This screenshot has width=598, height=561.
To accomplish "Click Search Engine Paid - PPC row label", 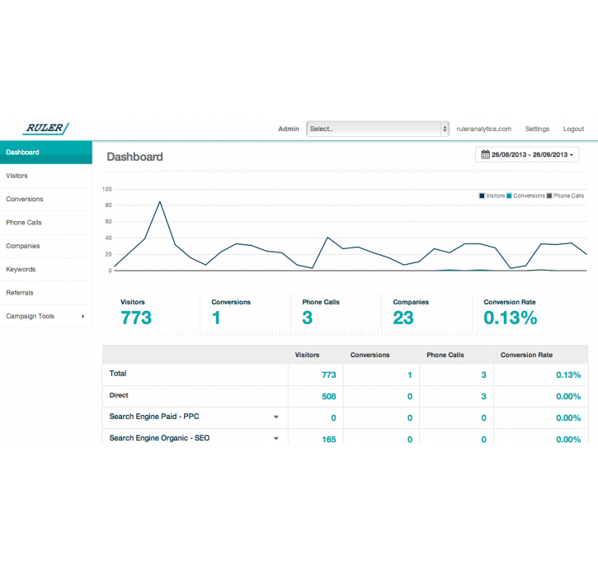I will point(154,417).
